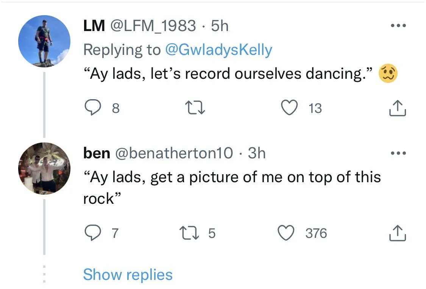Share LM's tweet via share icon

coord(397,108)
